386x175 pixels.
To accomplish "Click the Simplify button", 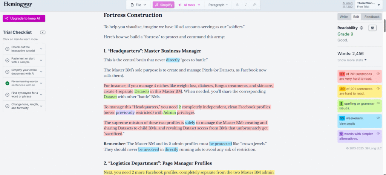I will click(164, 5).
